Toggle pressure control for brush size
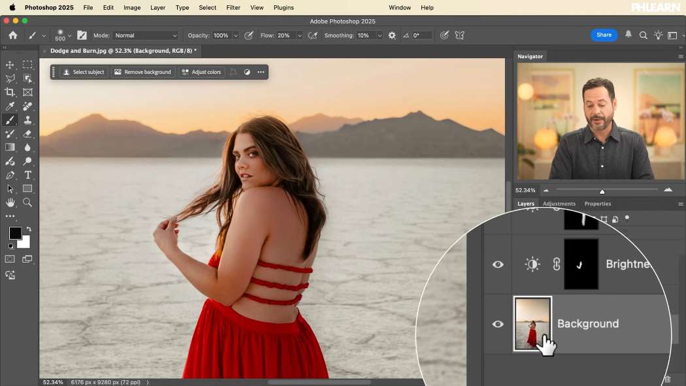The height and width of the screenshot is (386, 686). 444,35
